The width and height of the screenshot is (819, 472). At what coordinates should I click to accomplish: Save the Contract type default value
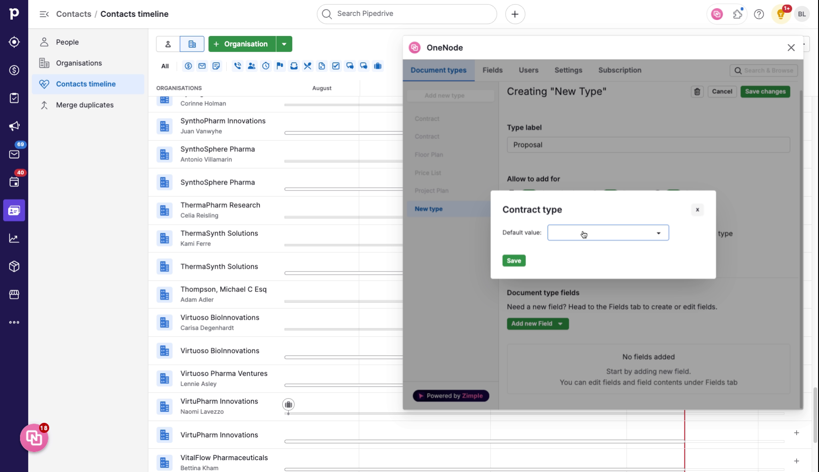pos(514,261)
